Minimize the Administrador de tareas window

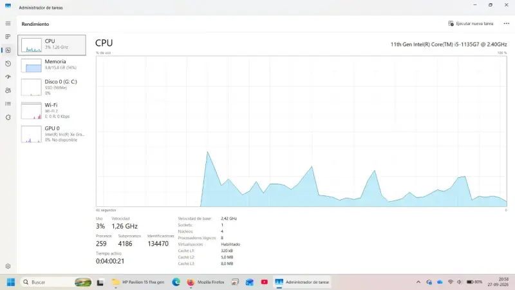point(475,5)
